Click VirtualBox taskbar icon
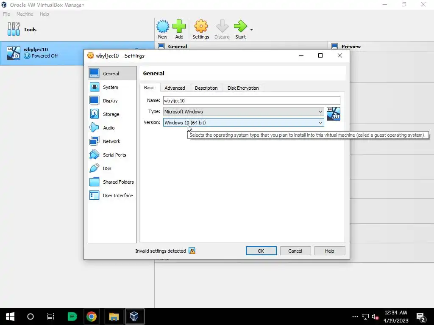The height and width of the screenshot is (325, 434). (x=134, y=317)
